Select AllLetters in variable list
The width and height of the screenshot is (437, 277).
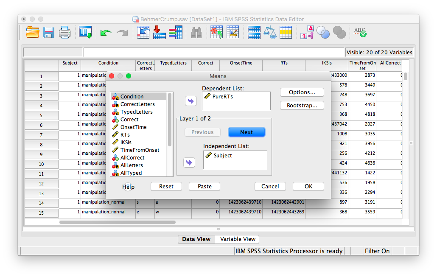tap(139, 165)
